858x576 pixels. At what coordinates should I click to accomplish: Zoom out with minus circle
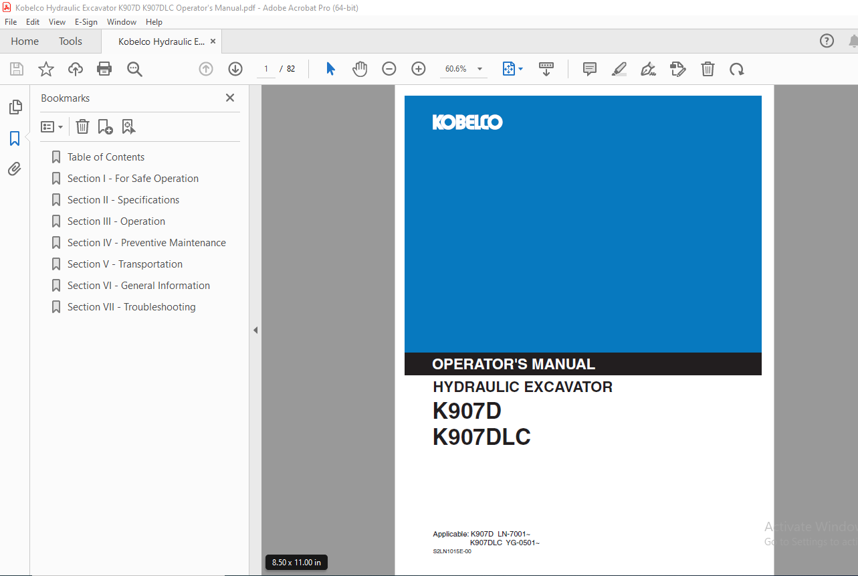[x=389, y=69]
